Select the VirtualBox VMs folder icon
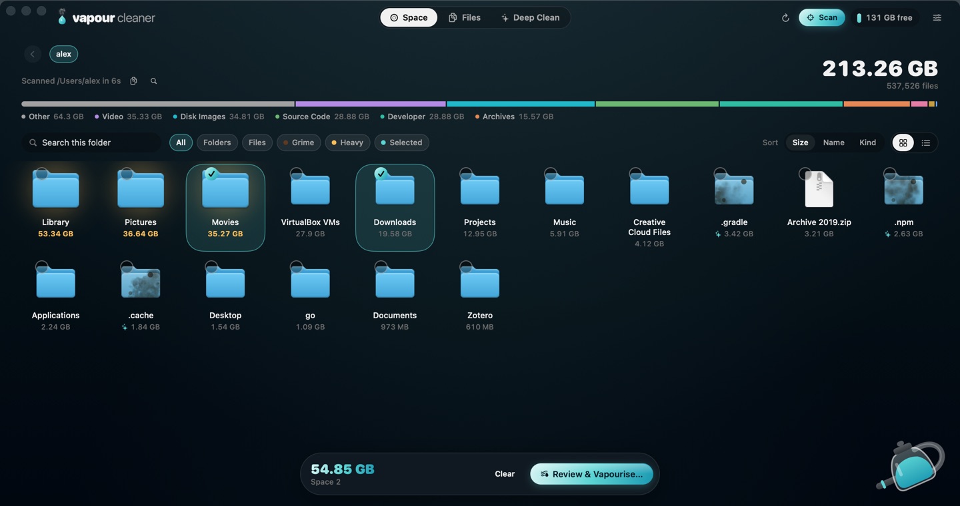The image size is (960, 506). 310,189
